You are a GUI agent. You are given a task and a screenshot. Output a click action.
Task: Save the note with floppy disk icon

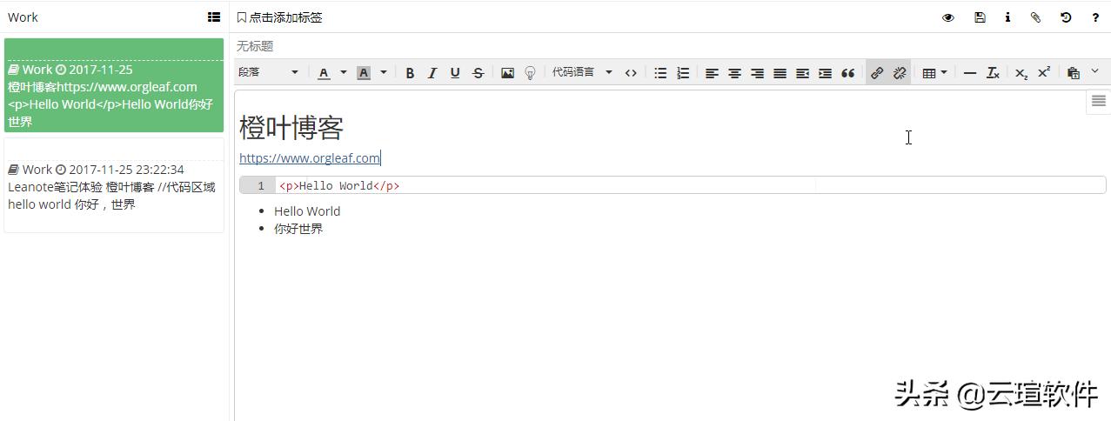(x=980, y=17)
